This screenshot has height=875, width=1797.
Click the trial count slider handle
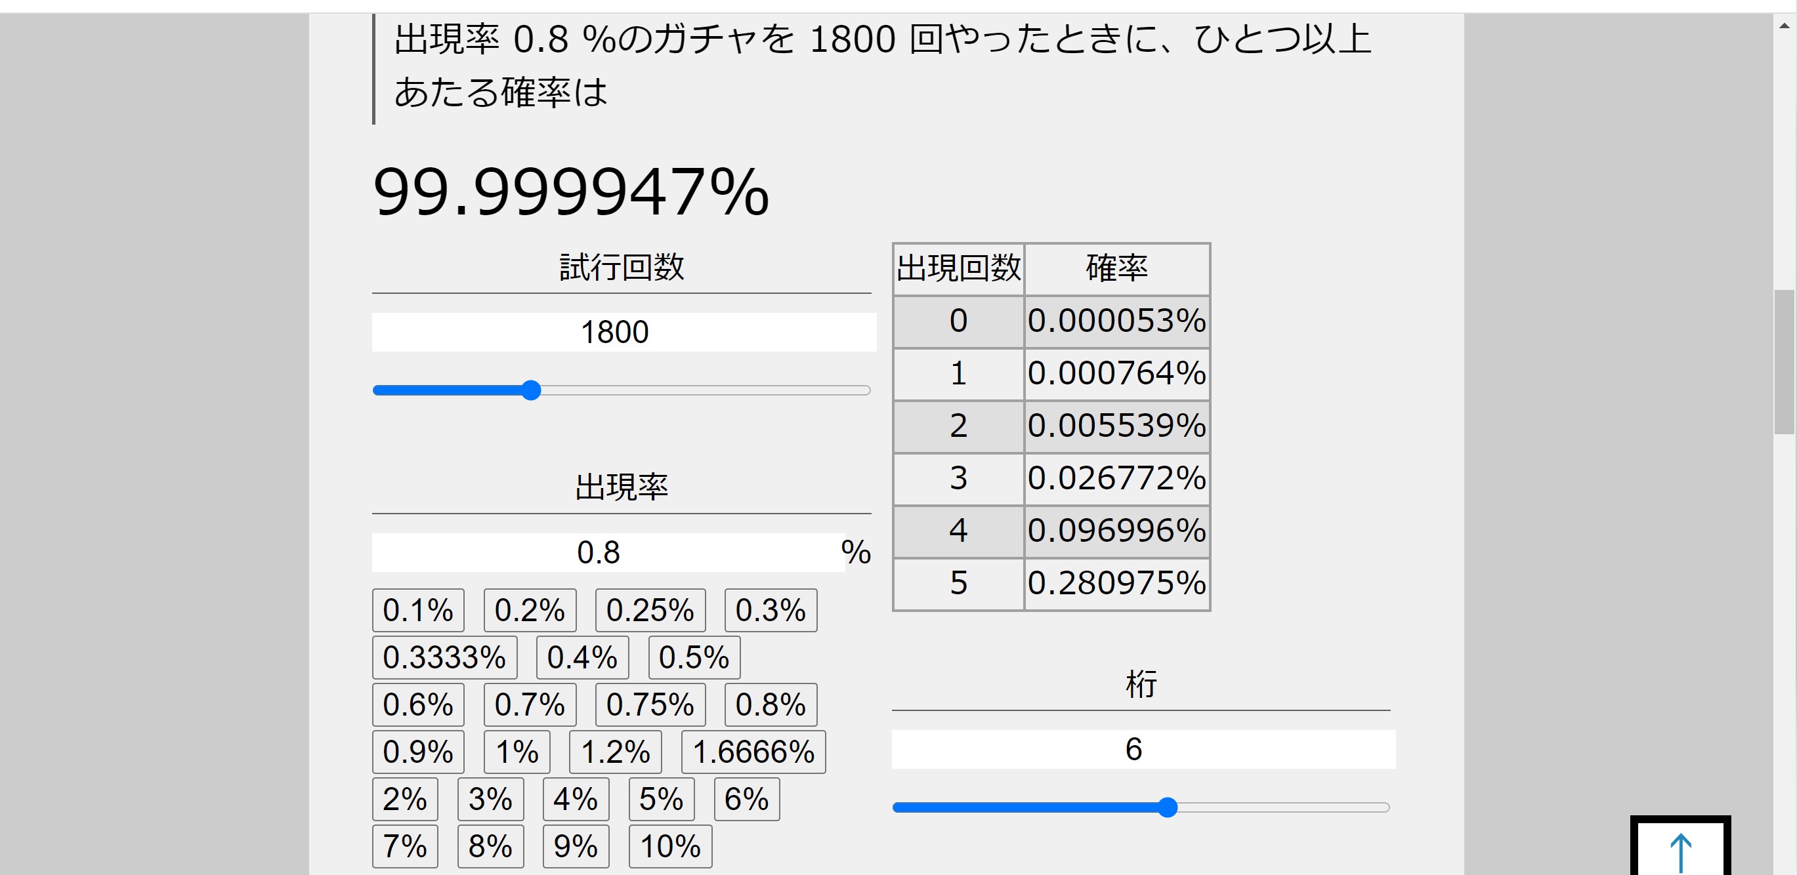[531, 390]
